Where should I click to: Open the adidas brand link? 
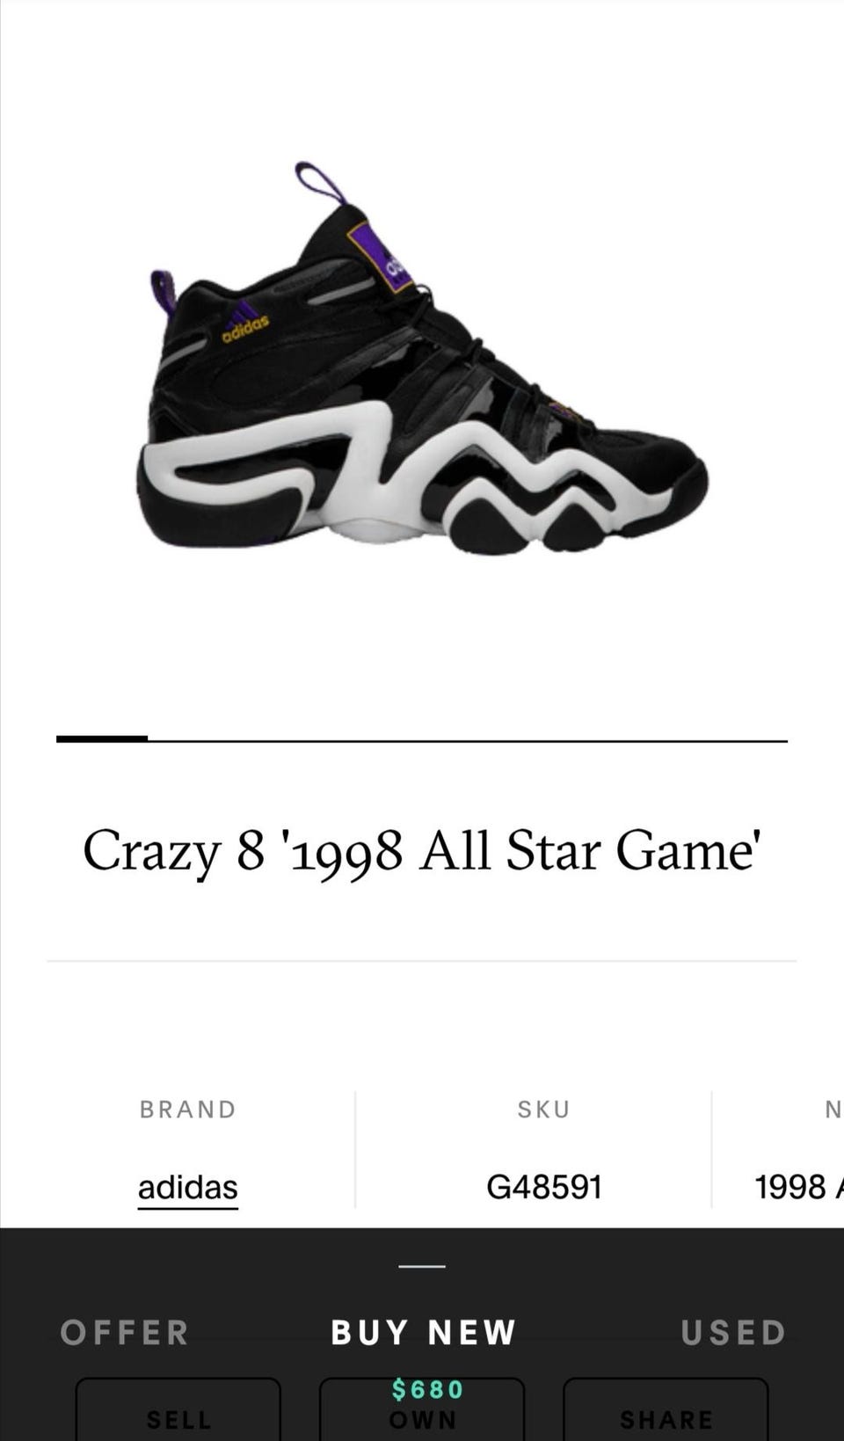pyautogui.click(x=187, y=1188)
